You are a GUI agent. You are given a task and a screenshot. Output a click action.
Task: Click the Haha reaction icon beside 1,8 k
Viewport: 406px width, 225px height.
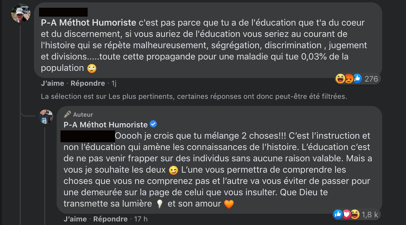355,214
